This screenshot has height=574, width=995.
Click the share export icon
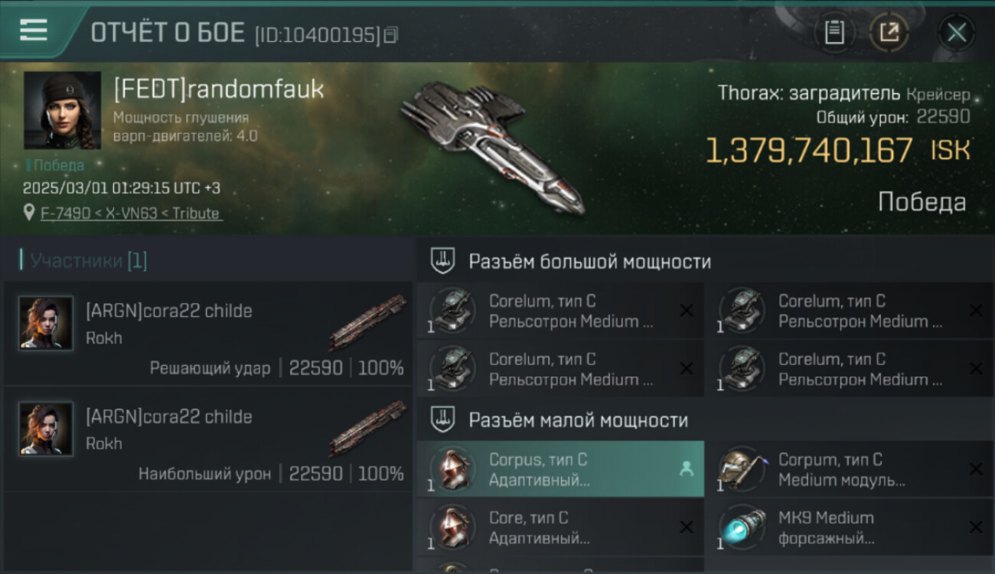coord(889,32)
